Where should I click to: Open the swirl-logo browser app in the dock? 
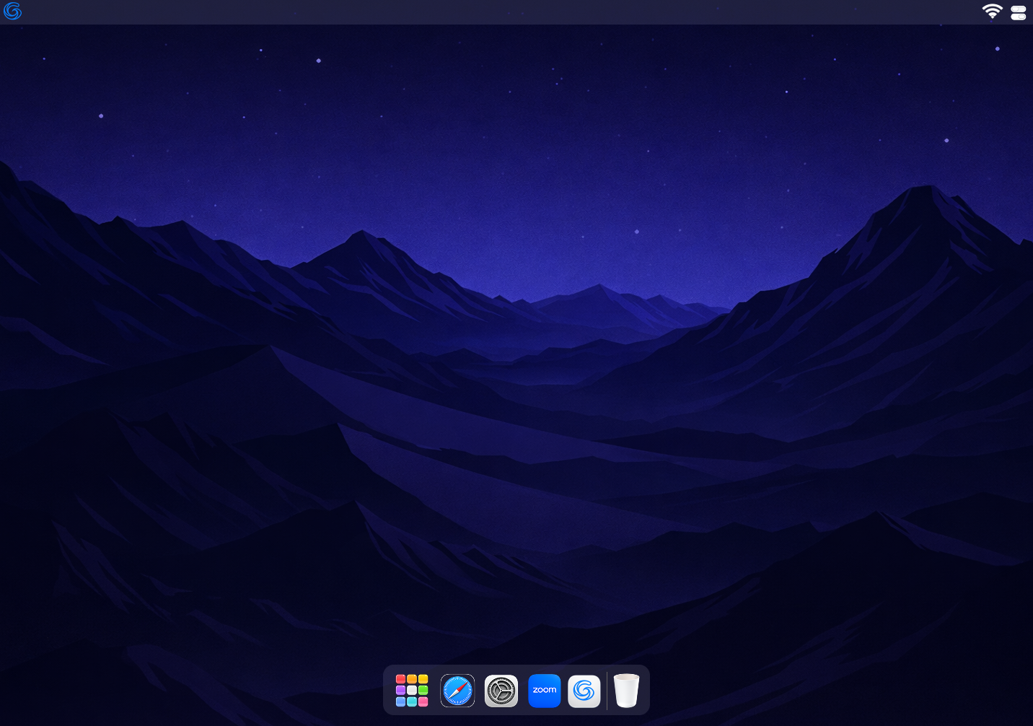pos(584,691)
